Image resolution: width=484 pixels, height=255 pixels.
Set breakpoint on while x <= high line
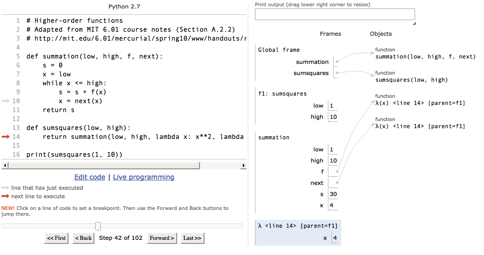coord(74,83)
